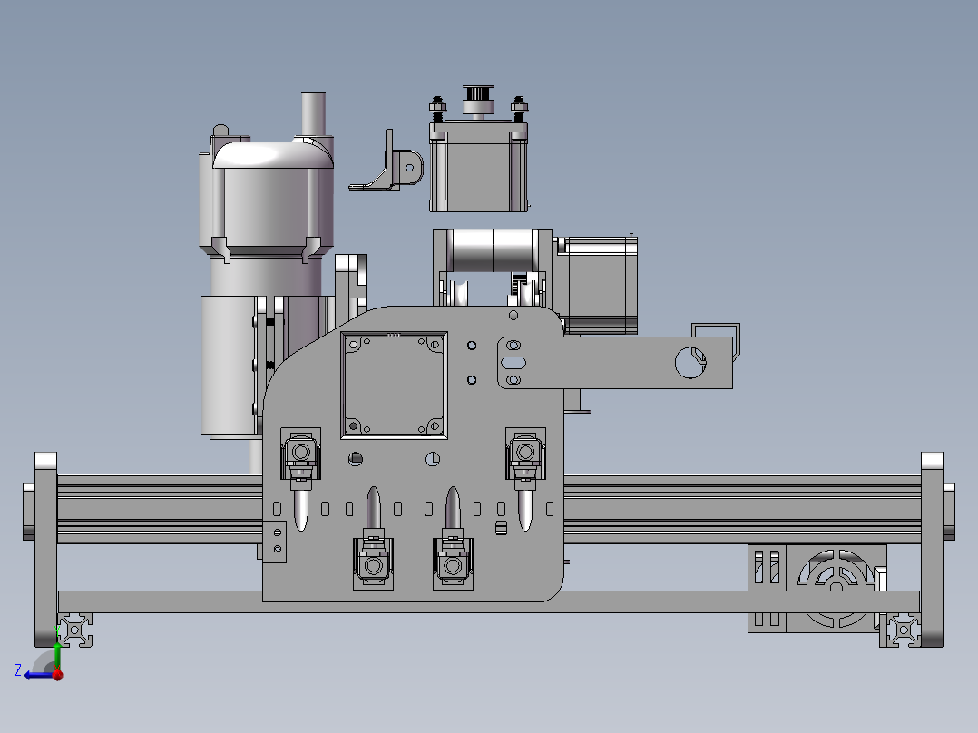Pick the right end plate of the rail

click(x=932, y=550)
